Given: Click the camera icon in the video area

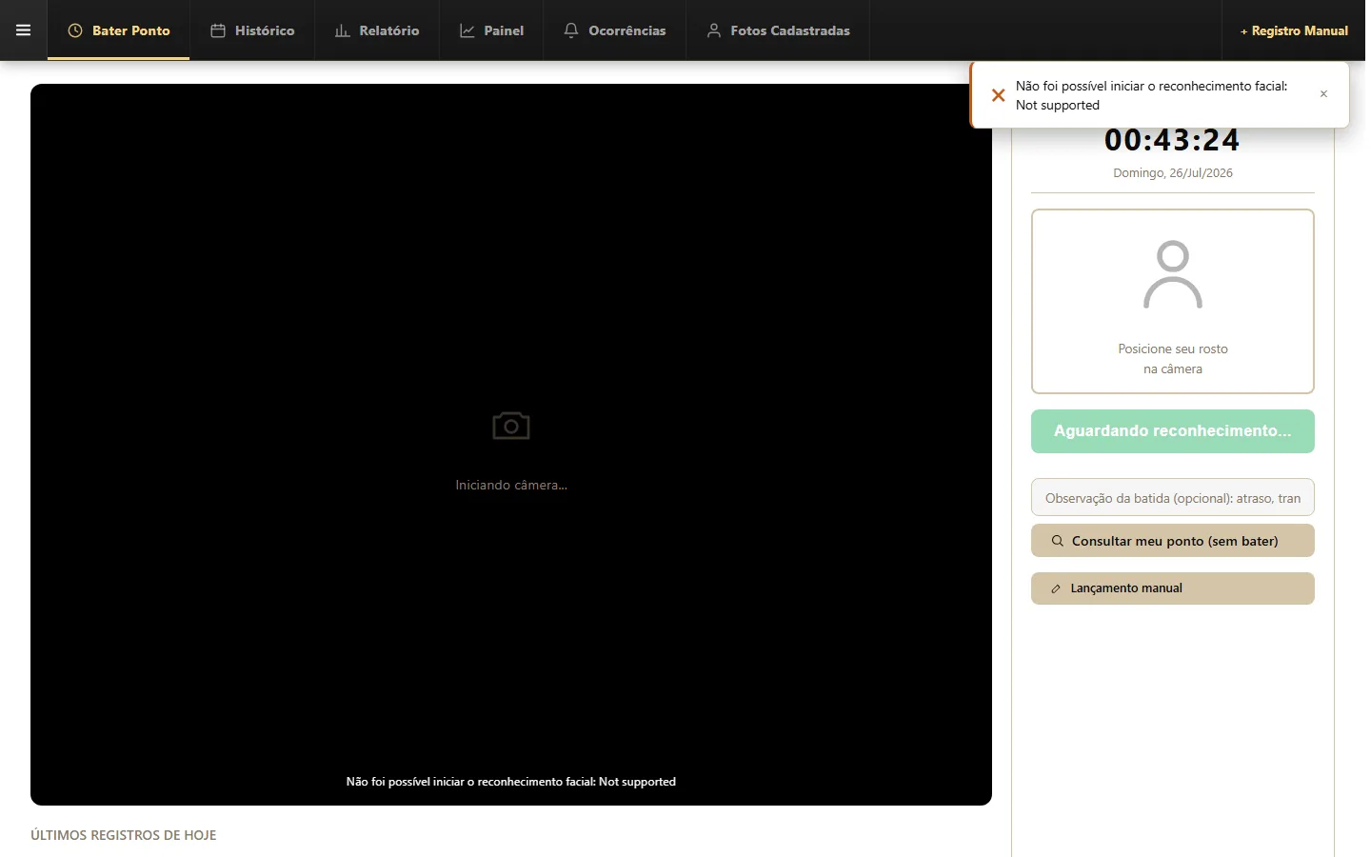Looking at the screenshot, I should click(x=511, y=426).
